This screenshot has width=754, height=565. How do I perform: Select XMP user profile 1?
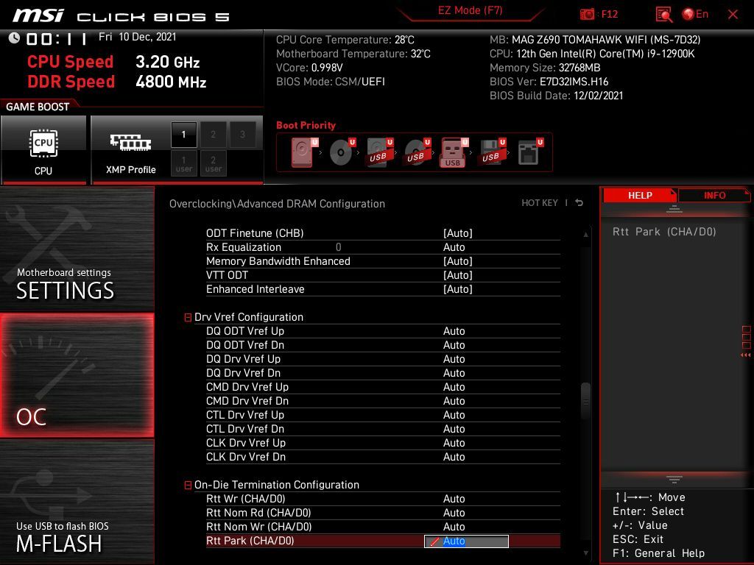click(183, 163)
